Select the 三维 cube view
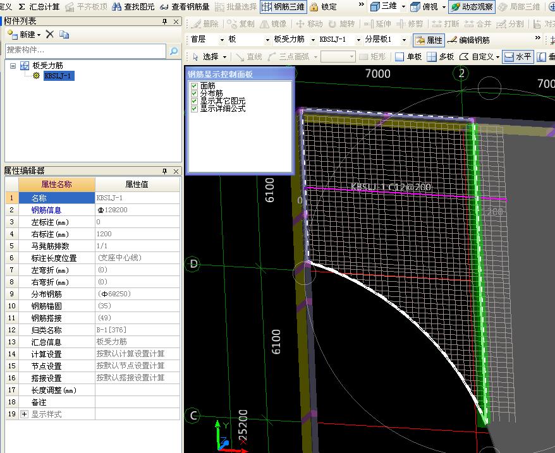The width and height of the screenshot is (555, 453). coord(384,6)
